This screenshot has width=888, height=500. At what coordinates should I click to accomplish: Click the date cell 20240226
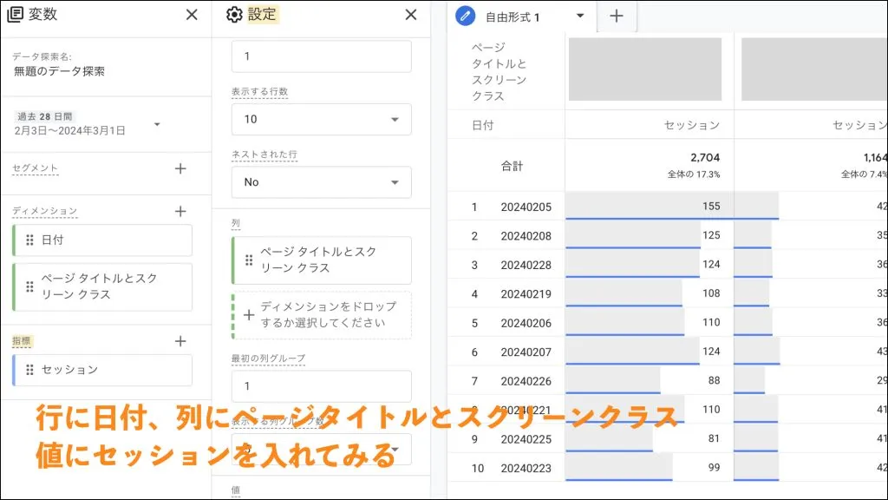526,381
